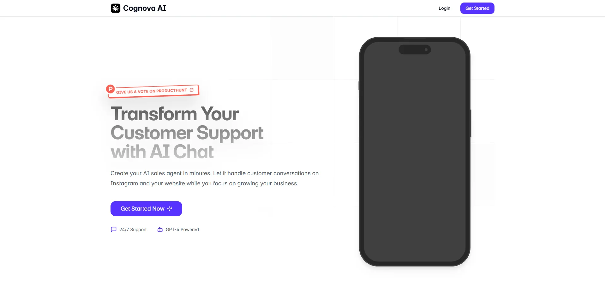This screenshot has width=605, height=287.
Task: Click the Get Started Now button
Action: tap(146, 209)
